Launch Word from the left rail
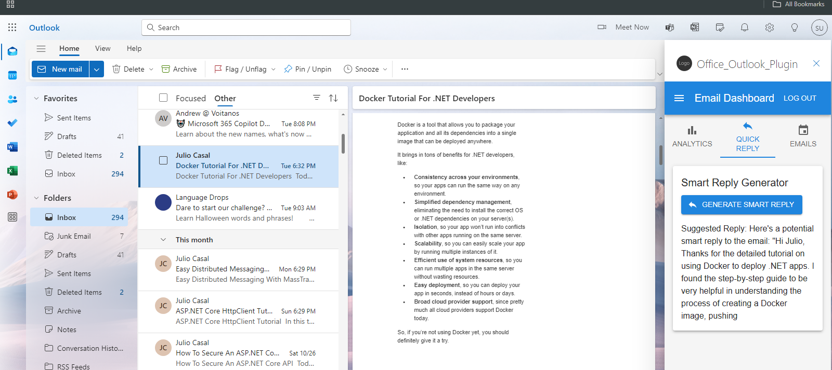Screen dimensions: 832x370 click(12, 147)
